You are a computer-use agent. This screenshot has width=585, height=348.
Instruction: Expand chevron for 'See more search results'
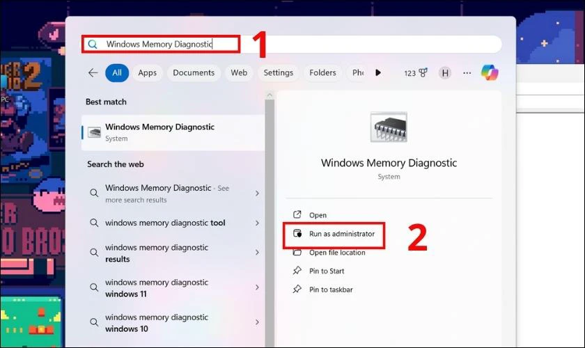257,193
